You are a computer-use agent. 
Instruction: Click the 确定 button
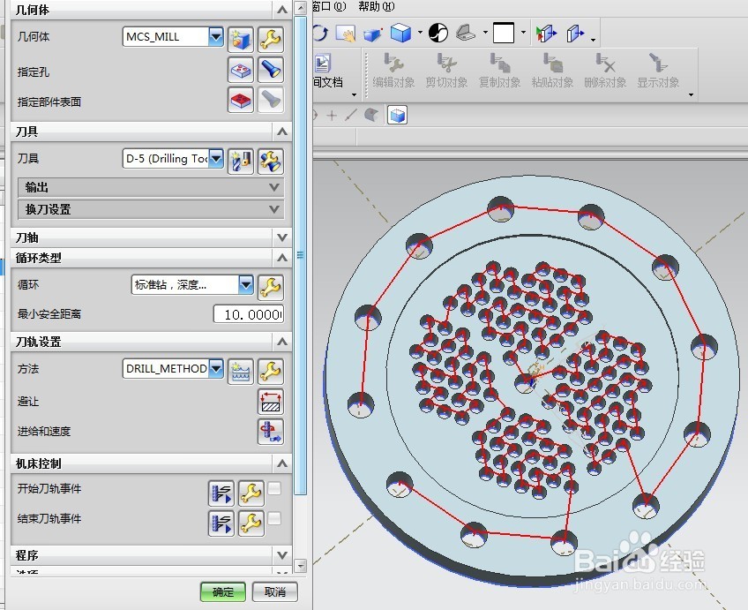[223, 591]
